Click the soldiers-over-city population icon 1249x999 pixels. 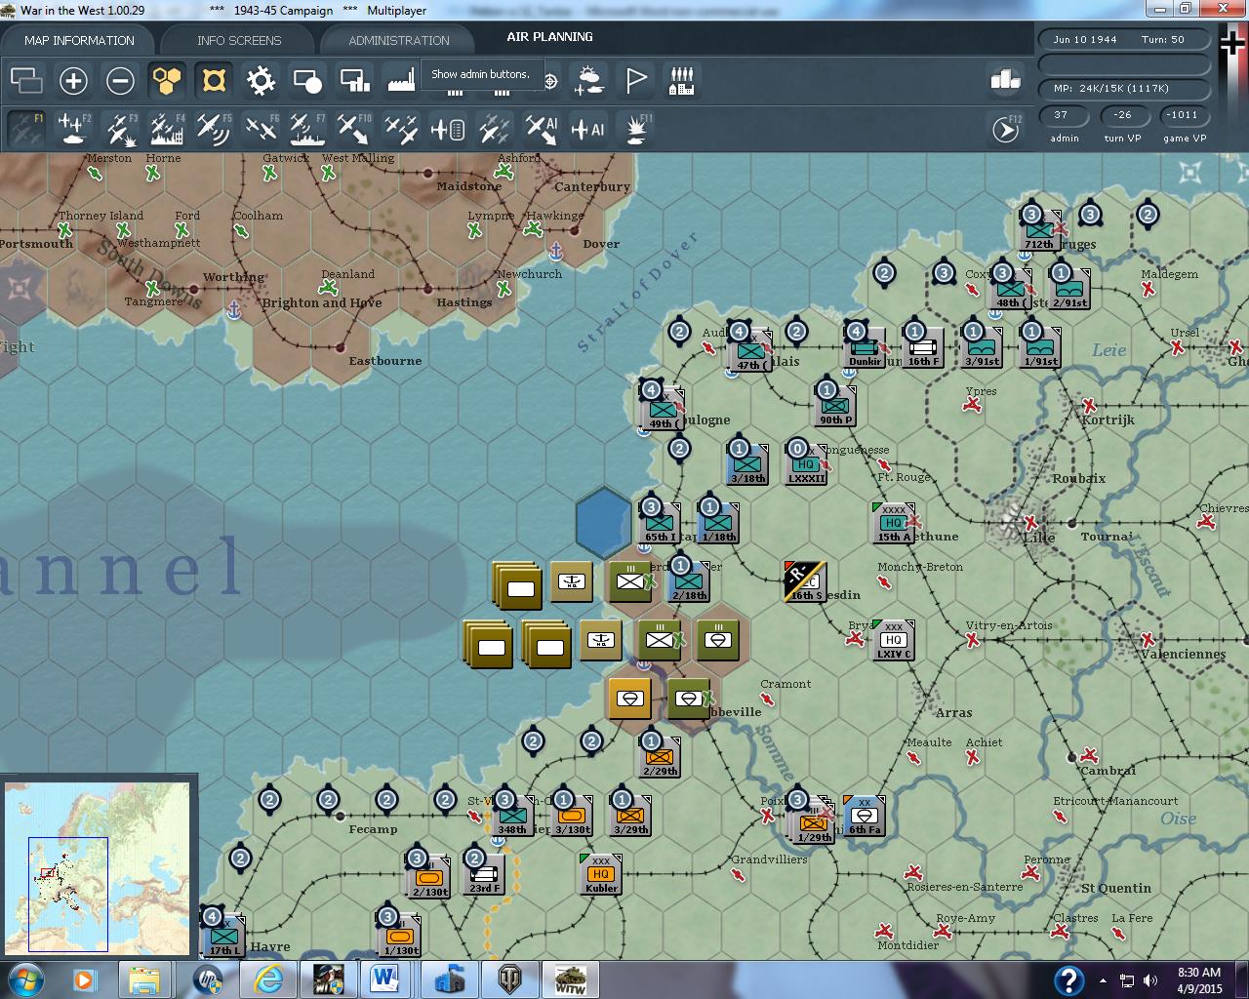click(682, 80)
